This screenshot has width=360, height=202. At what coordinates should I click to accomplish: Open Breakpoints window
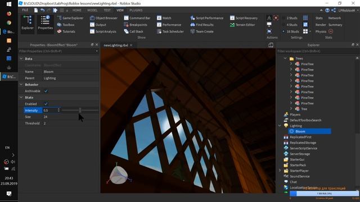136,25
